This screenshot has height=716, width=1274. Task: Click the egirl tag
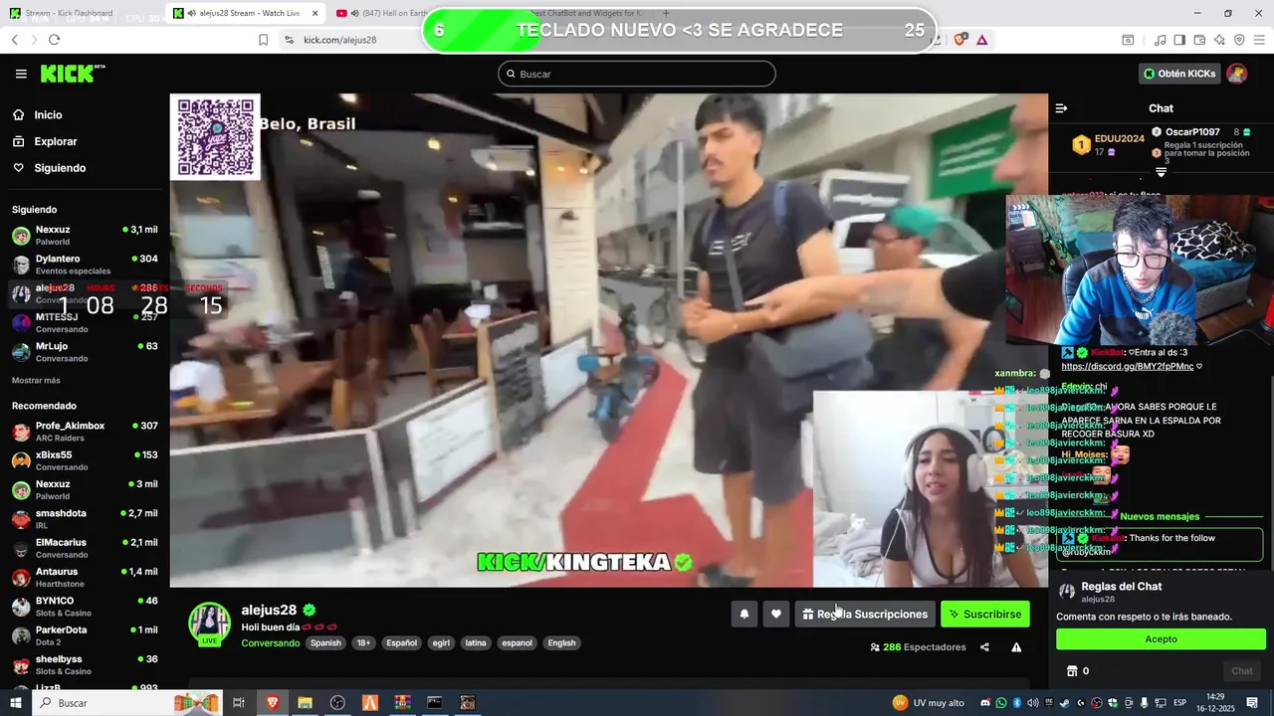coord(441,643)
